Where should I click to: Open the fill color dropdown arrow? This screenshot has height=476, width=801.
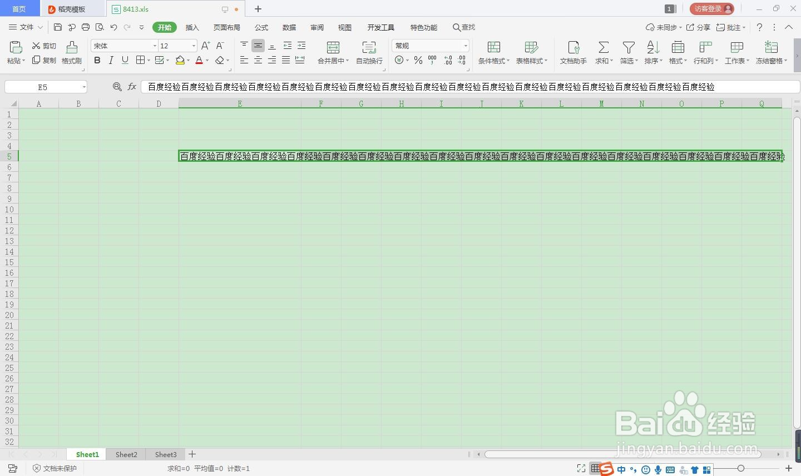click(187, 61)
